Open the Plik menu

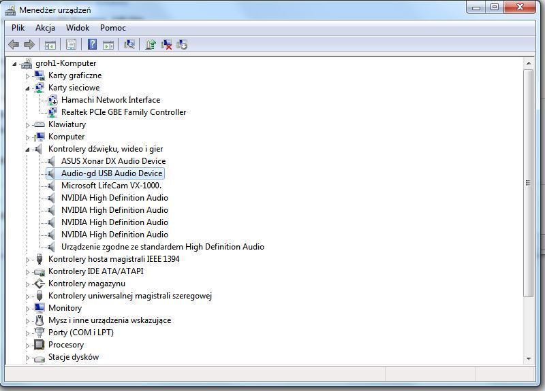[x=18, y=28]
